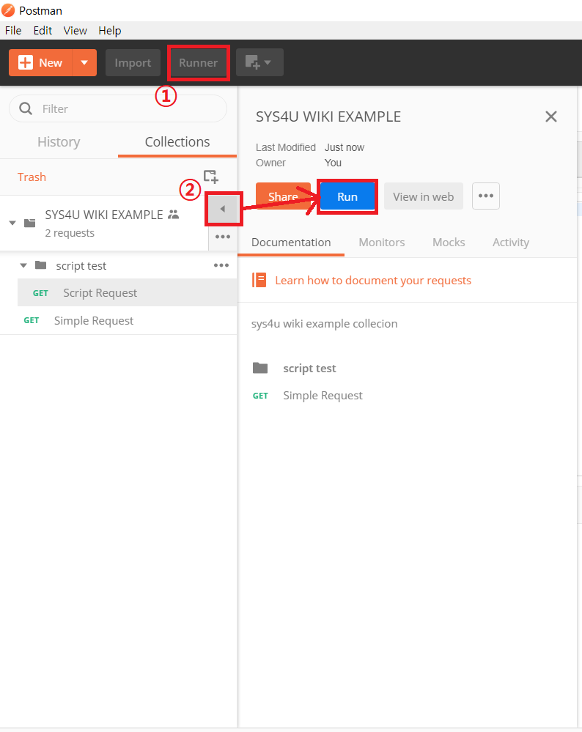Open SYS4U WIKI EXAMPLE collection options menu
The width and height of the screenshot is (582, 732).
click(x=223, y=237)
